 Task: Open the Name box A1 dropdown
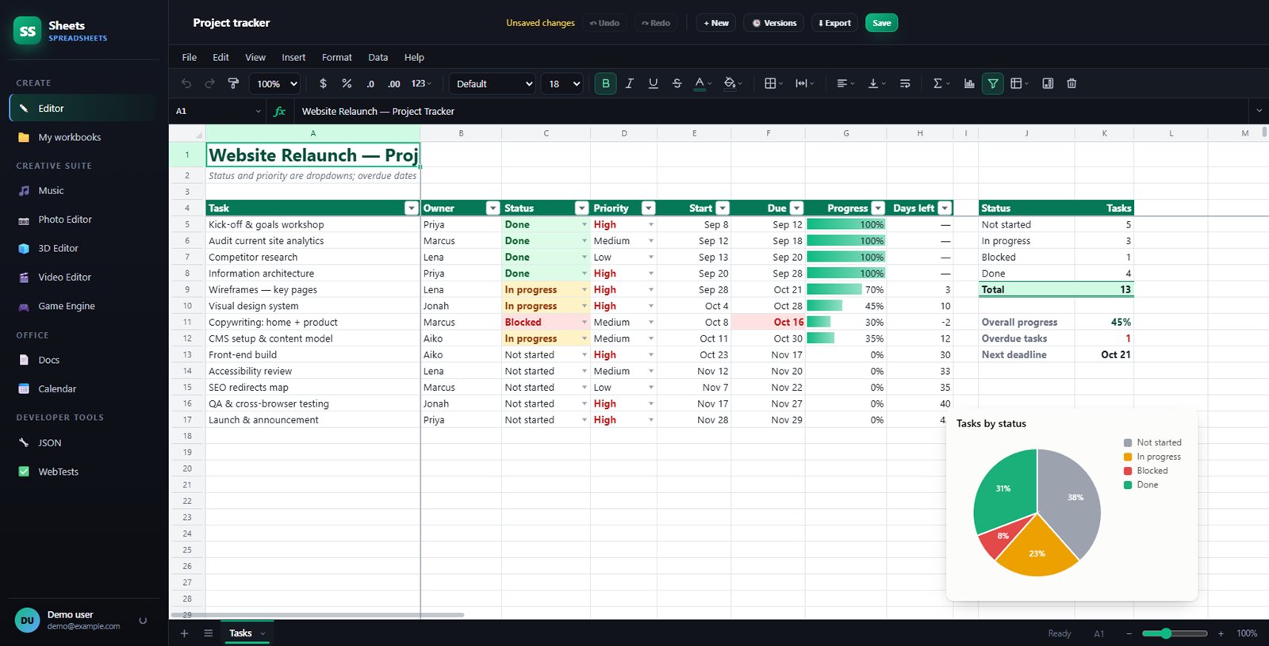pos(259,111)
